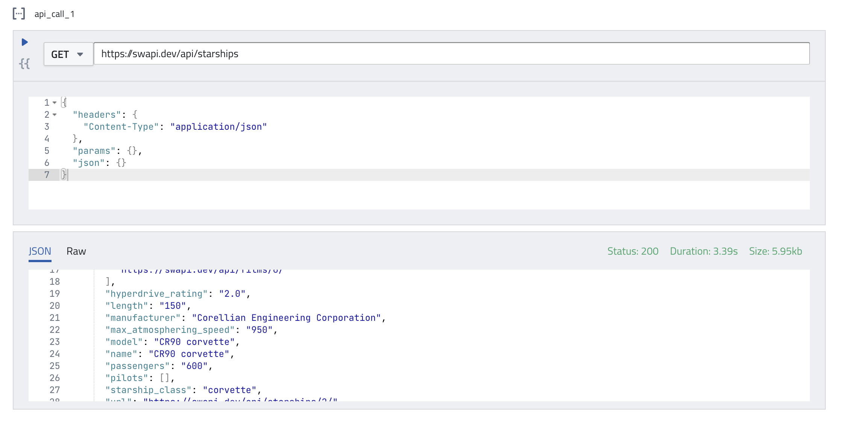Click the starship_class corvette value
Image resolution: width=846 pixels, height=422 pixels.
pyautogui.click(x=229, y=390)
